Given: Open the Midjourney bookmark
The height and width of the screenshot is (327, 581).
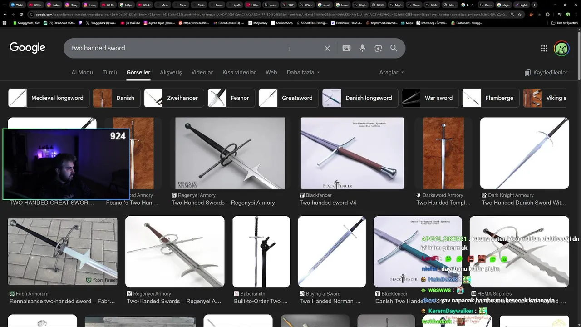Looking at the screenshot, I should coord(257,23).
